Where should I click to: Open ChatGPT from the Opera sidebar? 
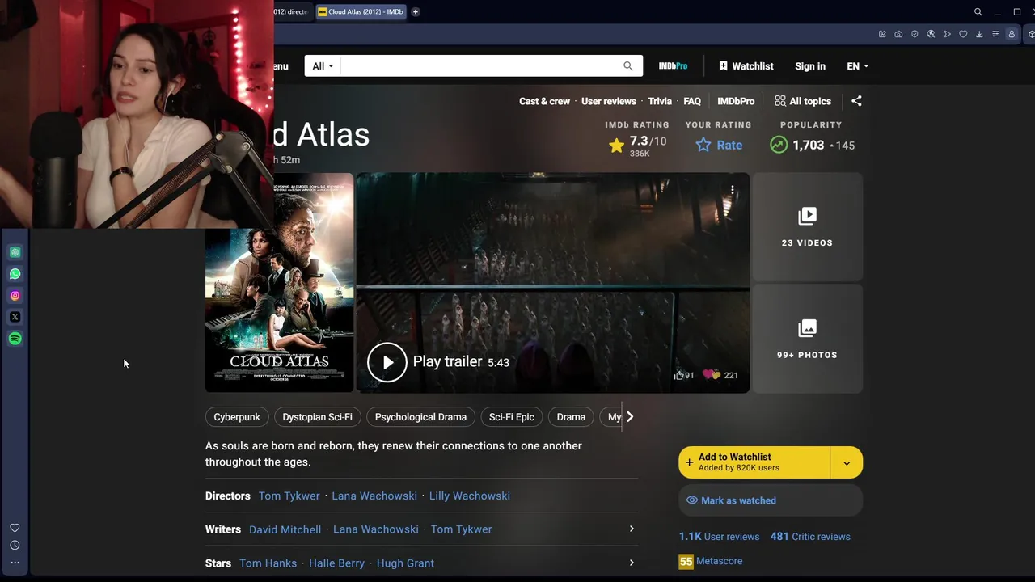15,252
